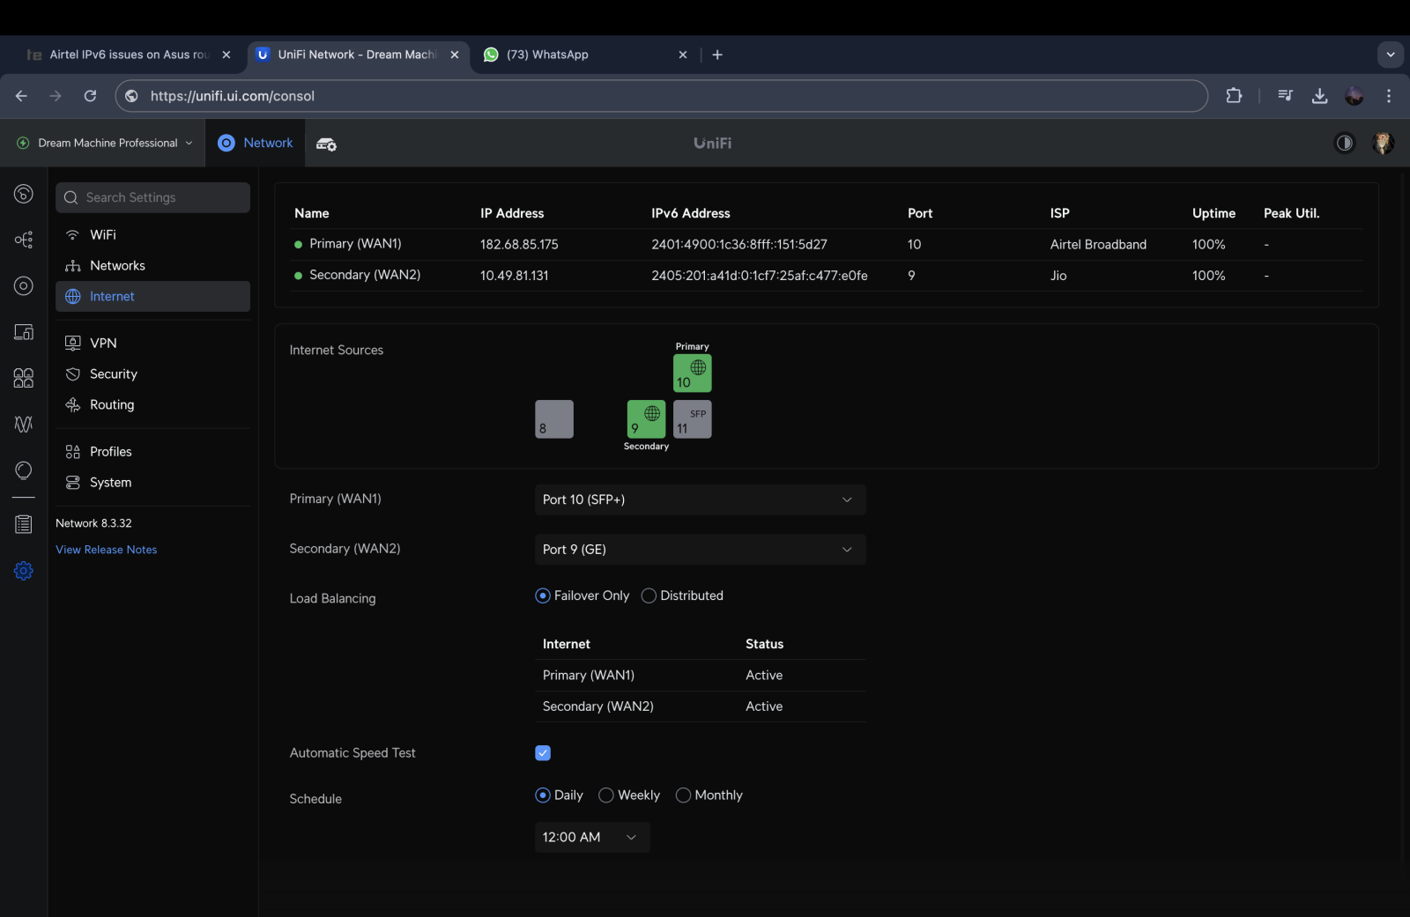Open the Radios sidebar icon

[x=24, y=424]
